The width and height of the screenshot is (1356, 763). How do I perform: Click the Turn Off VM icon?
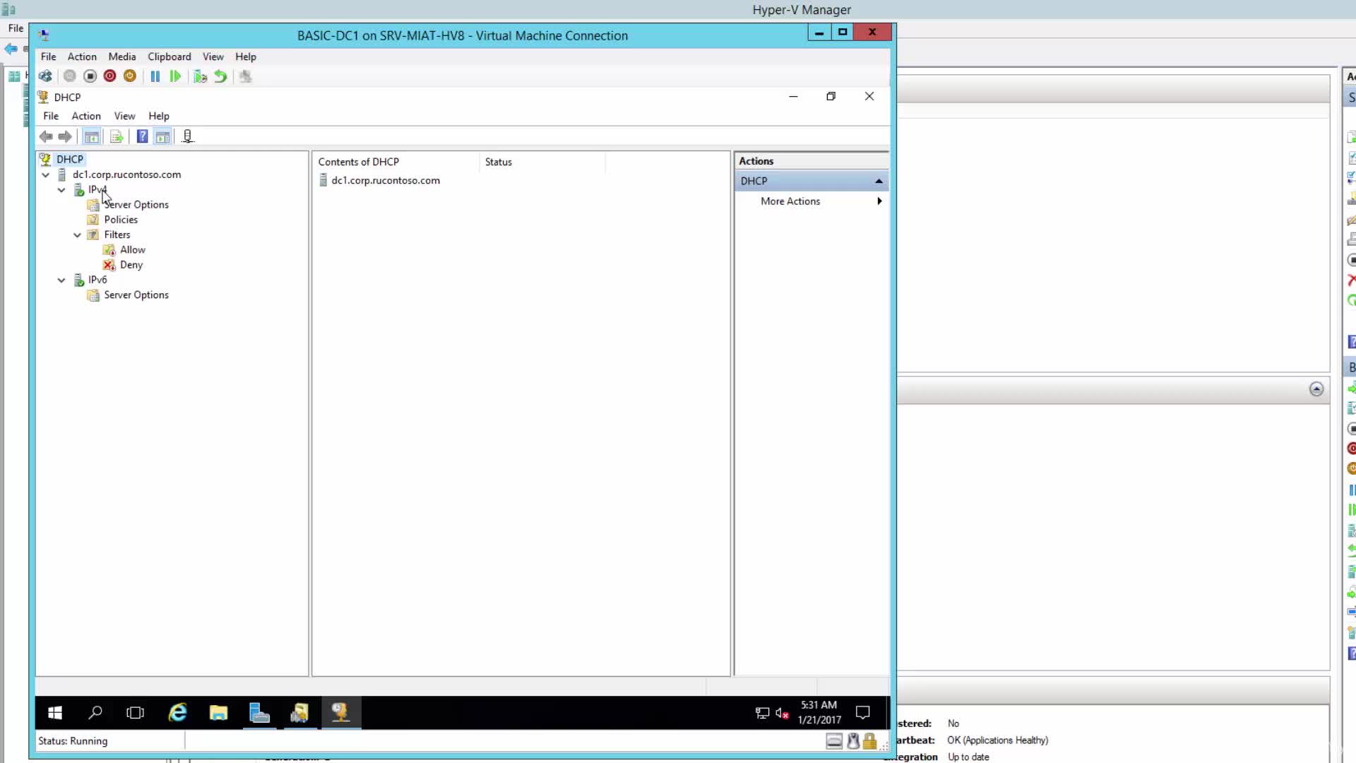coord(90,76)
